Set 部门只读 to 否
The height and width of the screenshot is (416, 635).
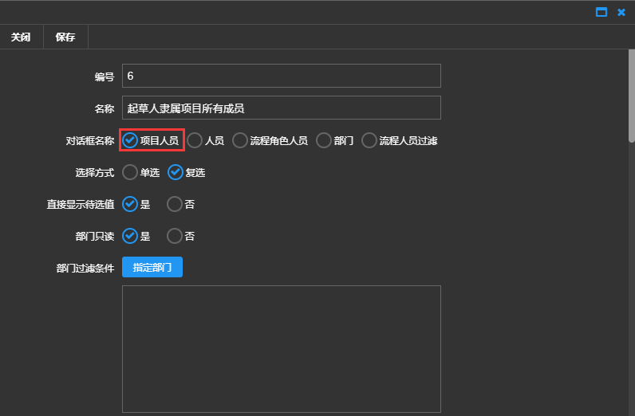(x=175, y=237)
